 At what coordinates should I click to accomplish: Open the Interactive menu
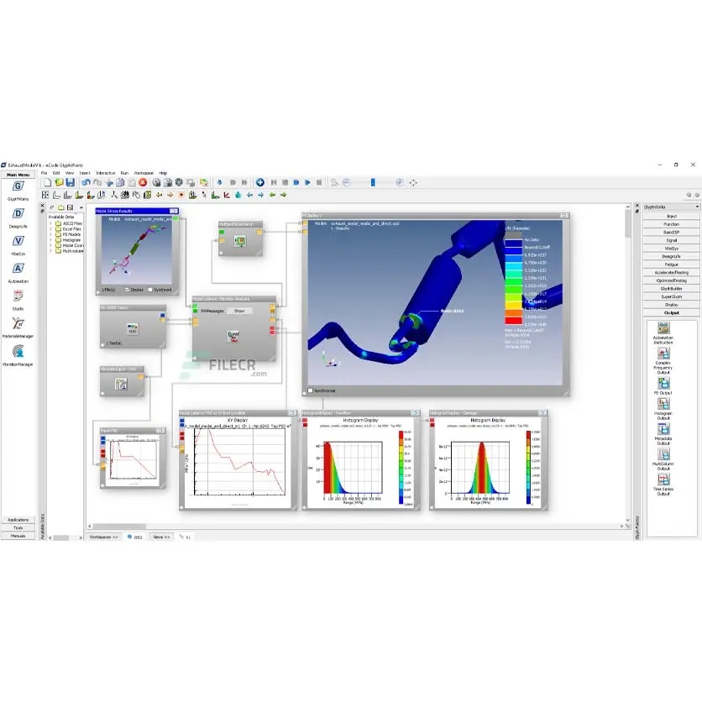(x=106, y=172)
